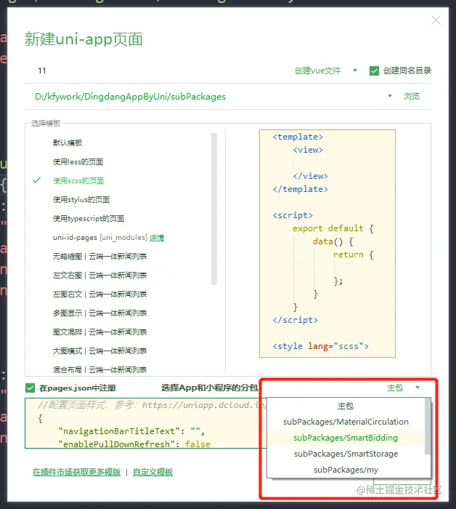Screen dimensions: 456x509
Task: Click the <template> line in the code preview
Action: 298,137
